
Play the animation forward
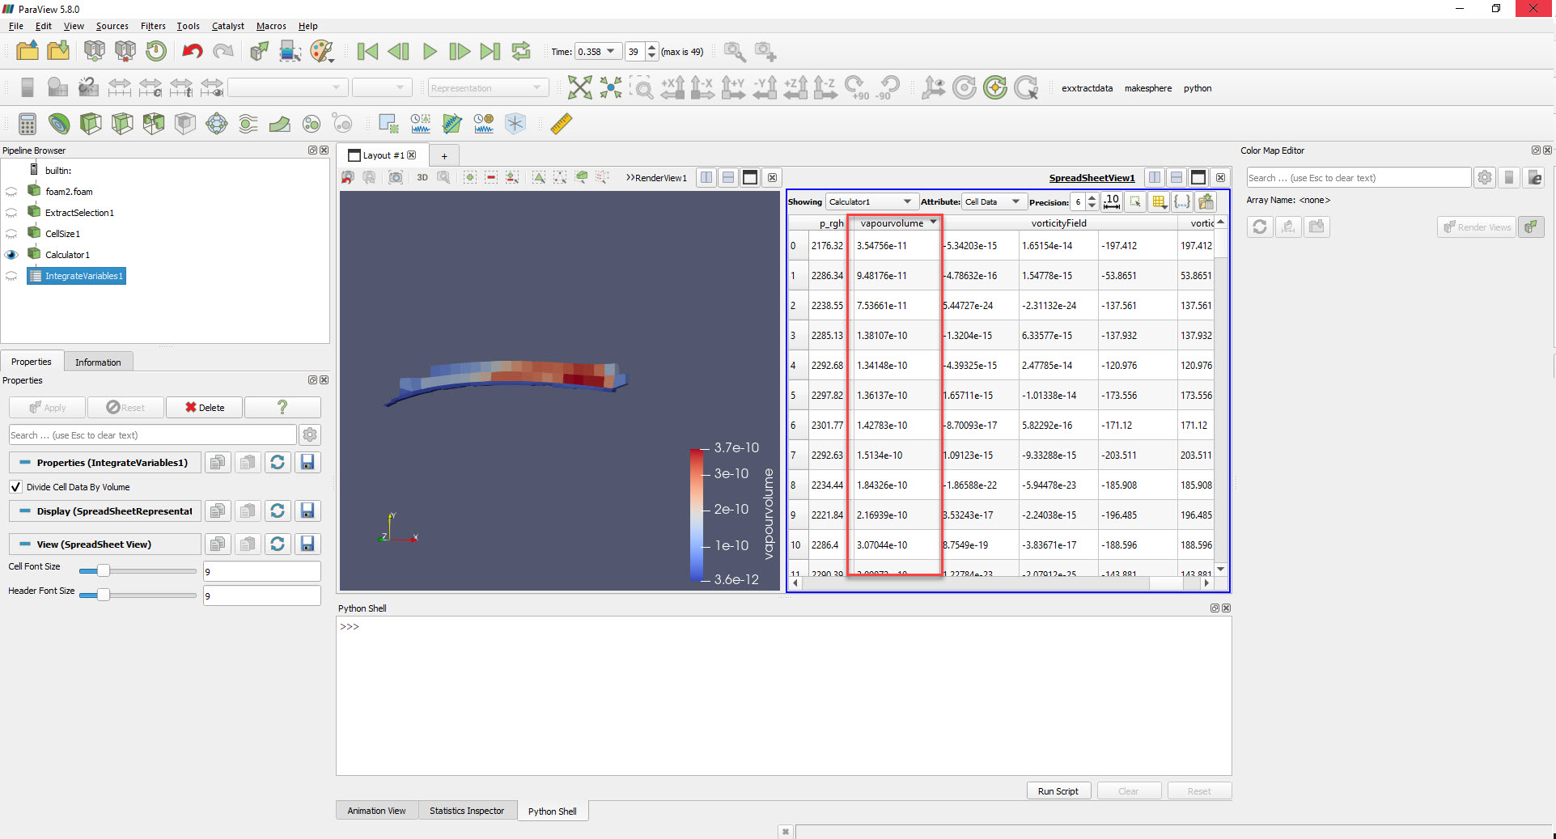coord(430,52)
